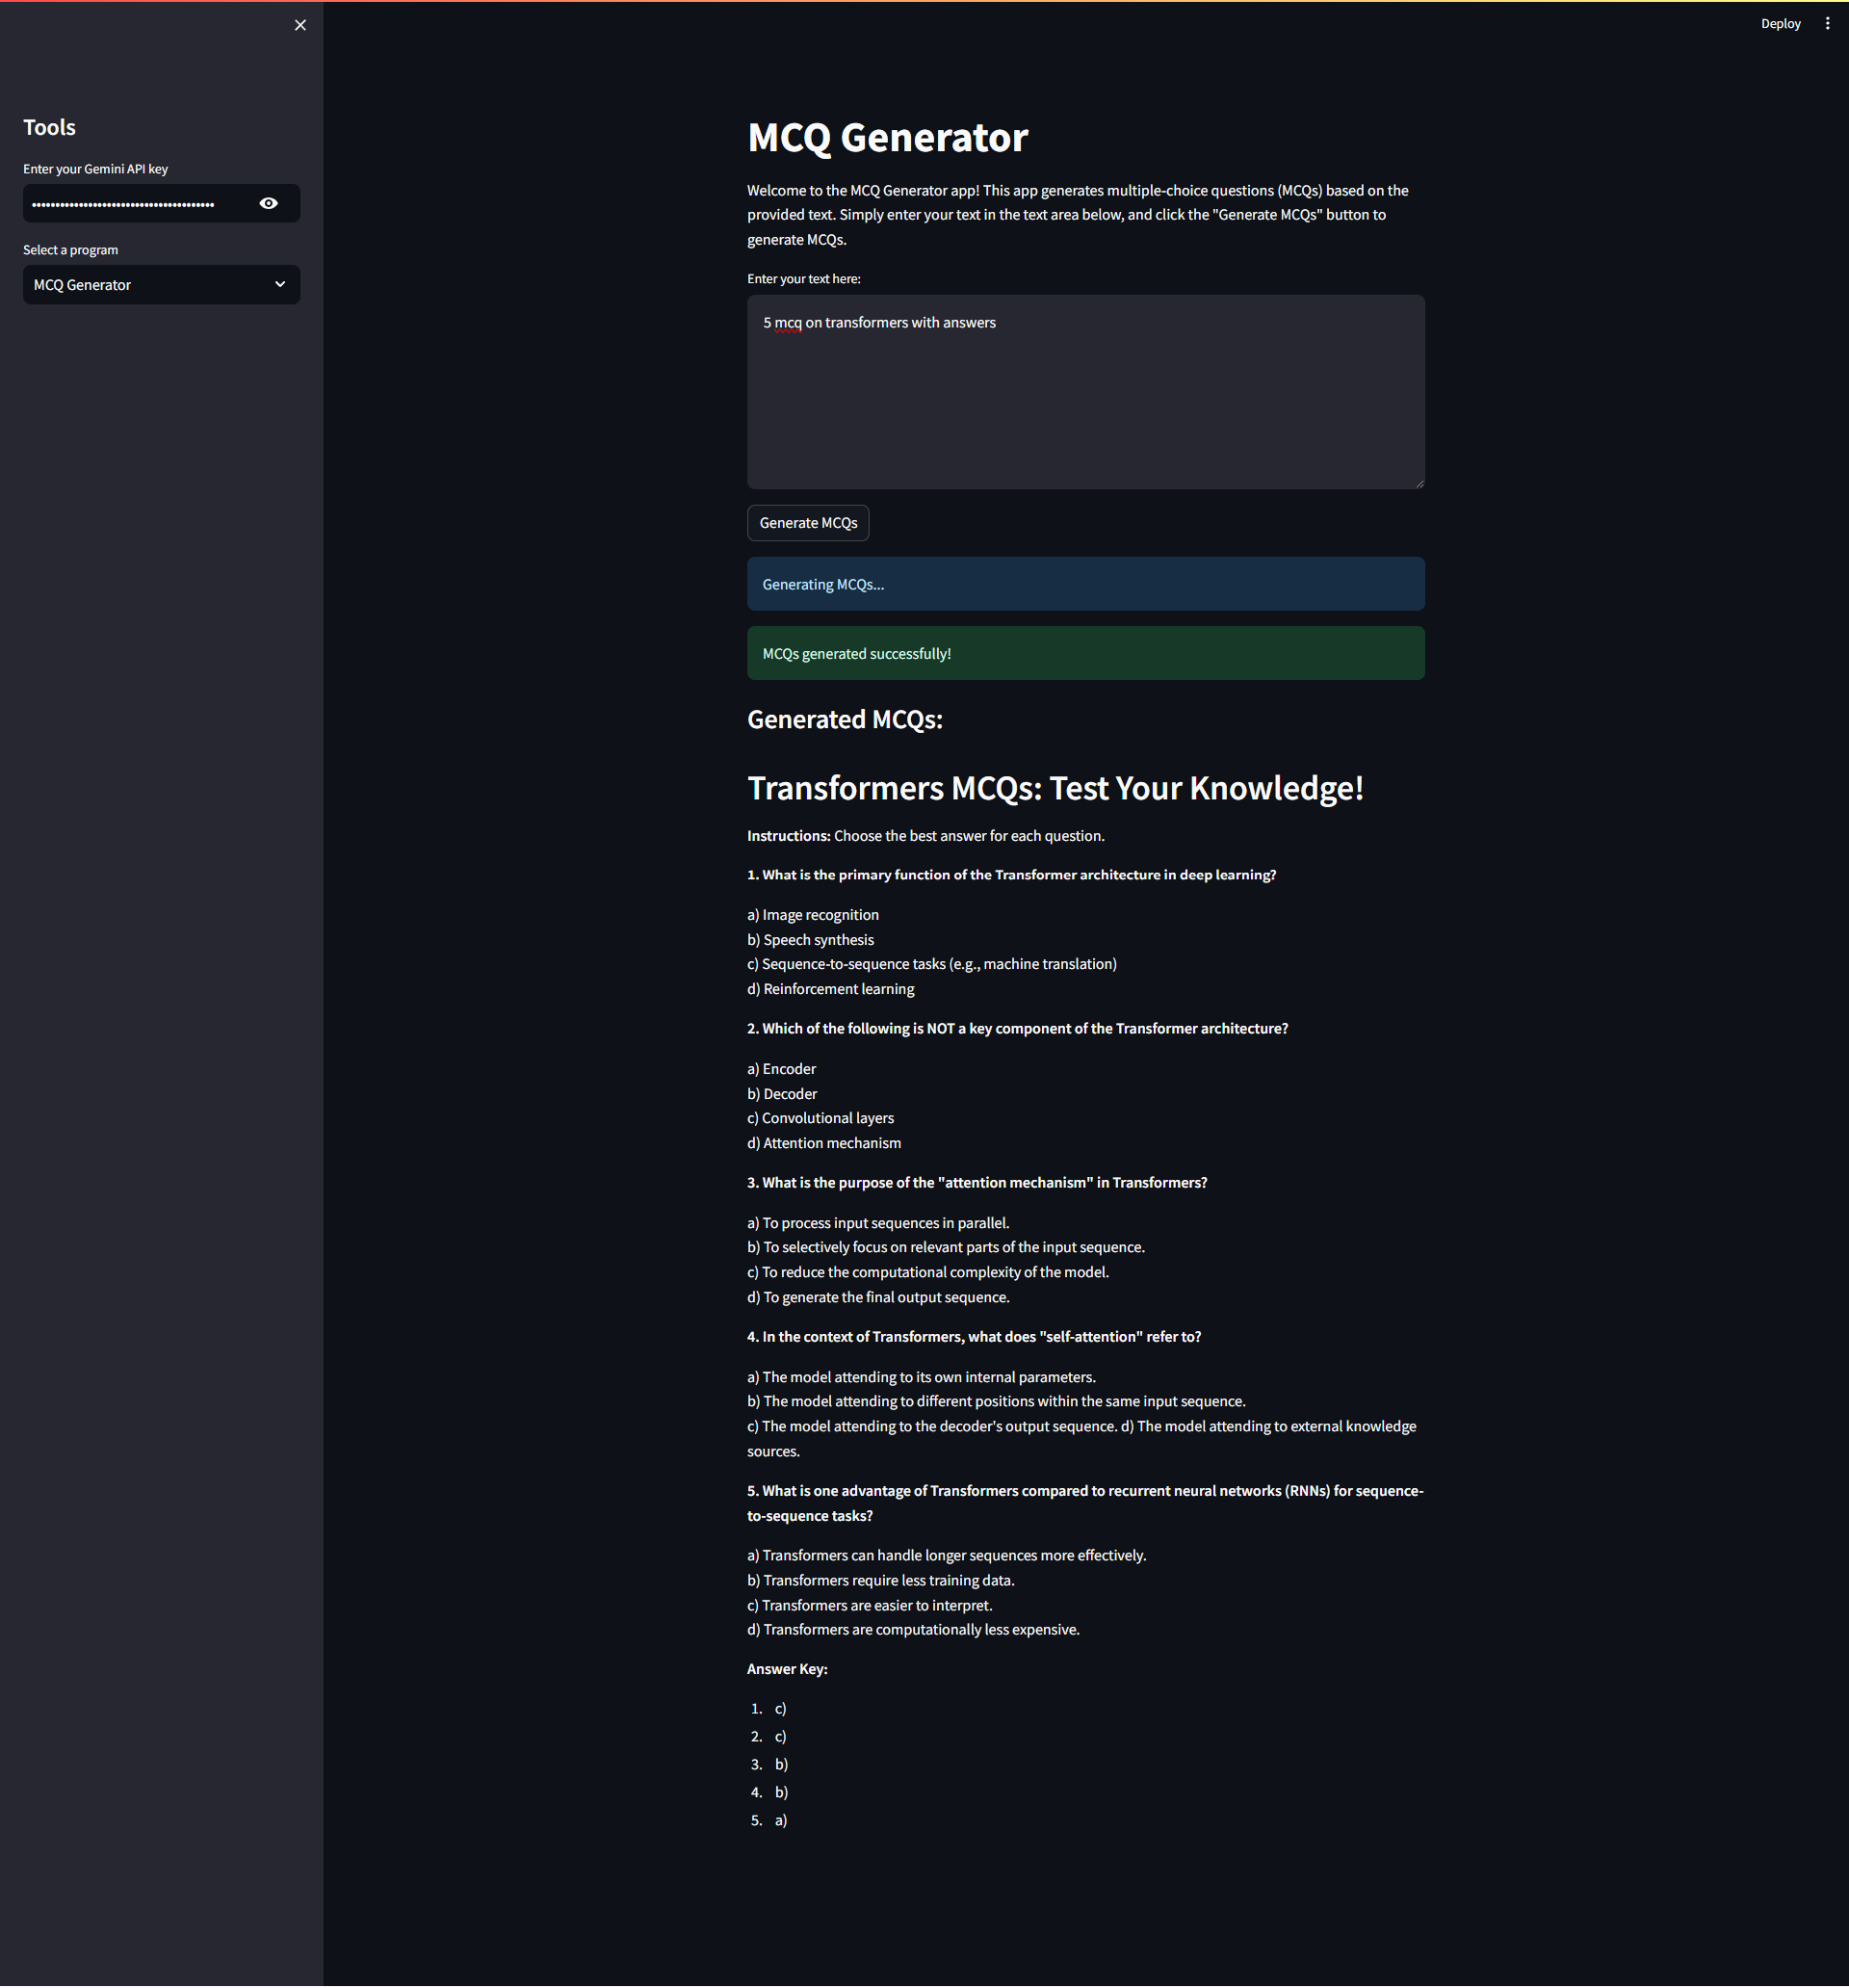Click the Tools sidebar heading
This screenshot has width=1849, height=1988.
[49, 127]
